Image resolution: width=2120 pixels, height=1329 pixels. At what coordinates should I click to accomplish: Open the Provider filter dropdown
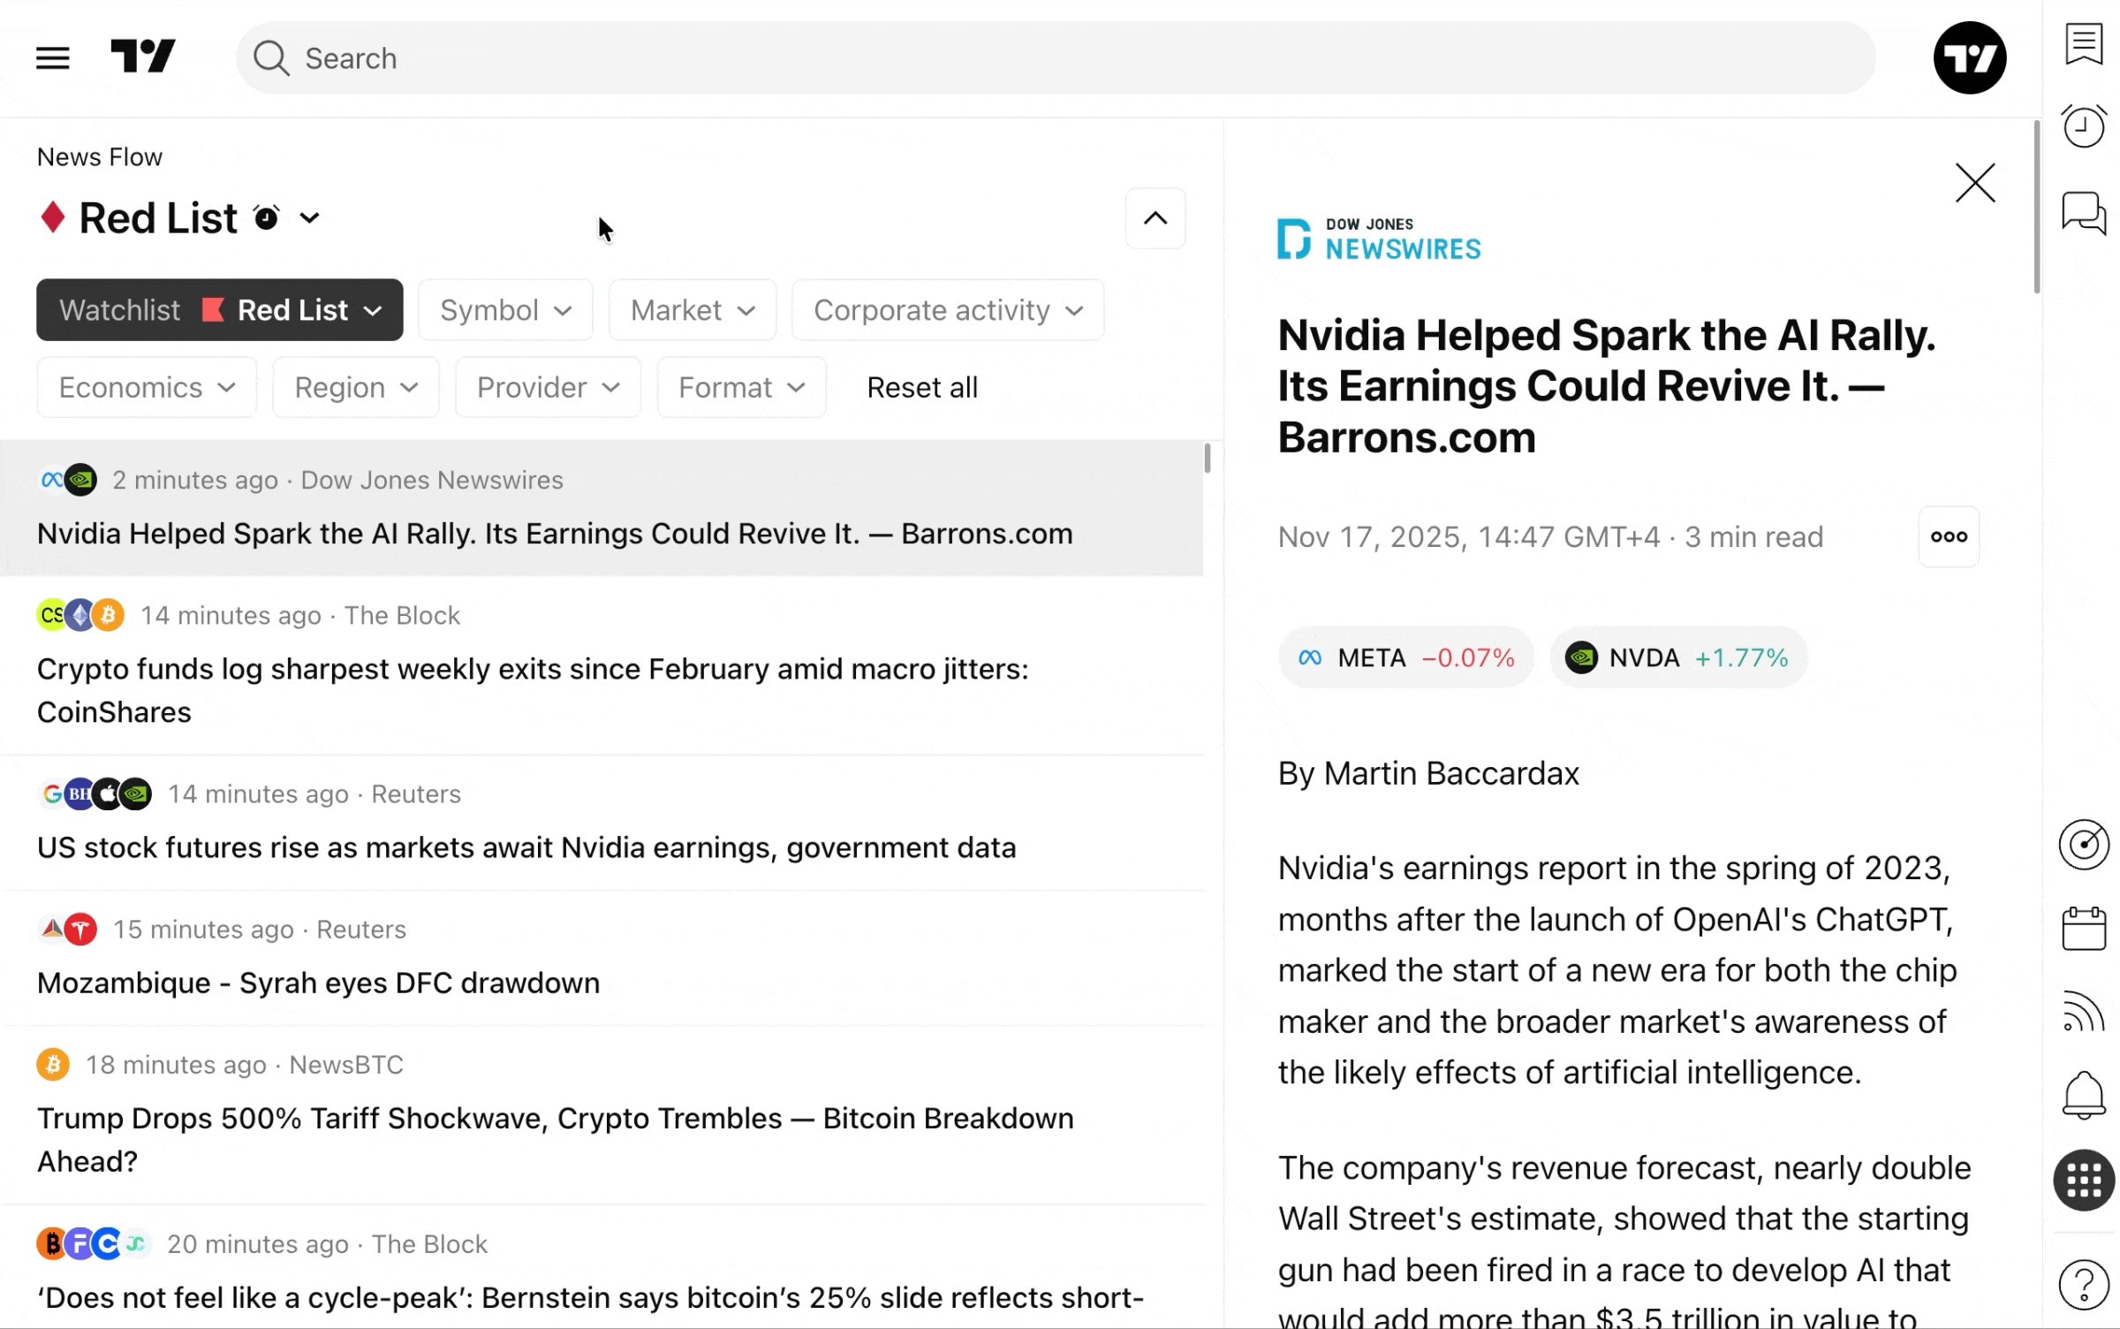click(548, 388)
